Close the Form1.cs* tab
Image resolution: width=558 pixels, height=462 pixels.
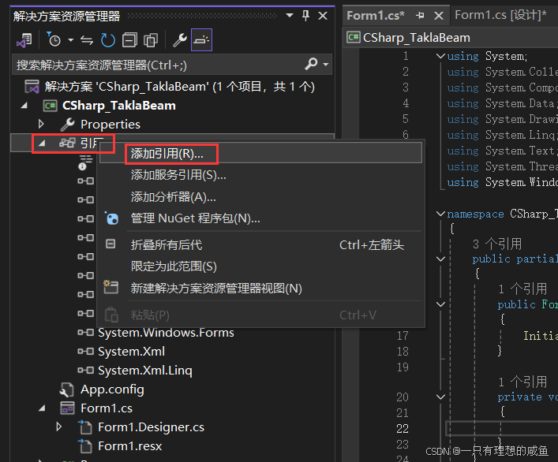[x=439, y=16]
